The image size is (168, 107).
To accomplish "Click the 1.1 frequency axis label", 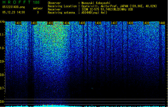I will click(x=2, y=35).
